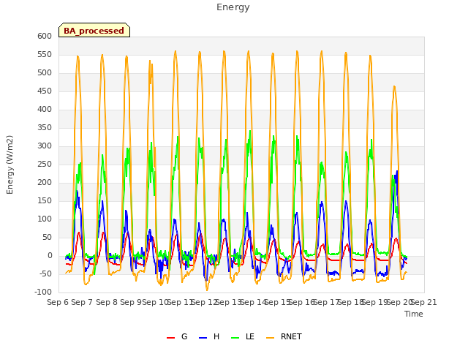Click the BA_processed annotation label

tap(94, 31)
